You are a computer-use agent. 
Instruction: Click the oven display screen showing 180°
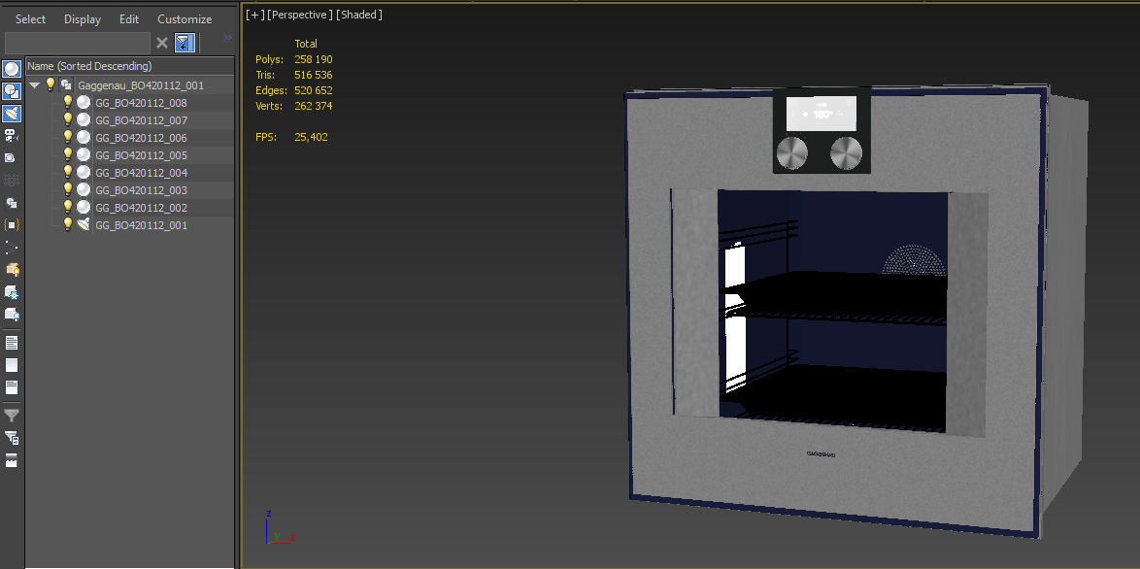point(821,114)
